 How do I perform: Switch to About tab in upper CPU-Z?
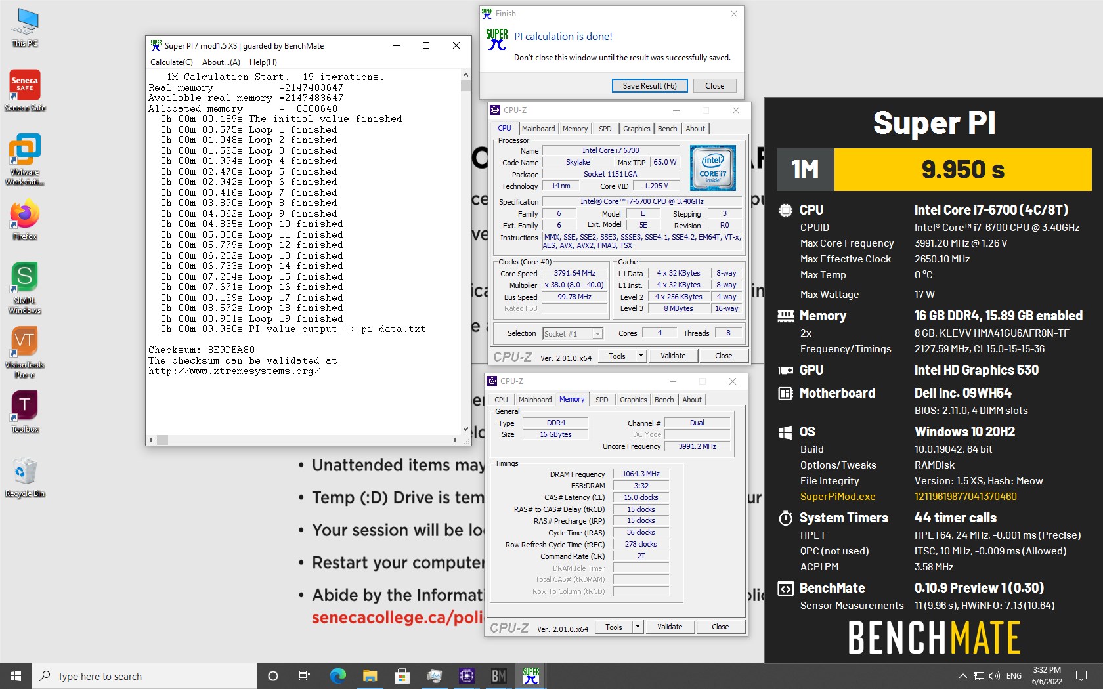(695, 129)
